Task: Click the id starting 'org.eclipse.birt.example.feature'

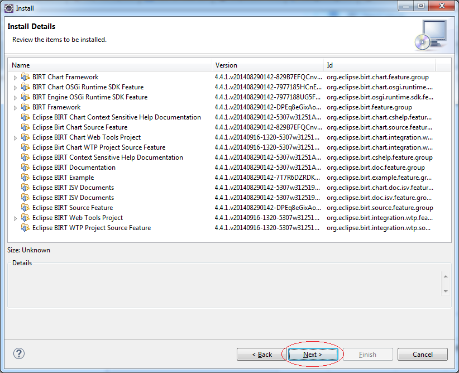Action: pyautogui.click(x=379, y=178)
